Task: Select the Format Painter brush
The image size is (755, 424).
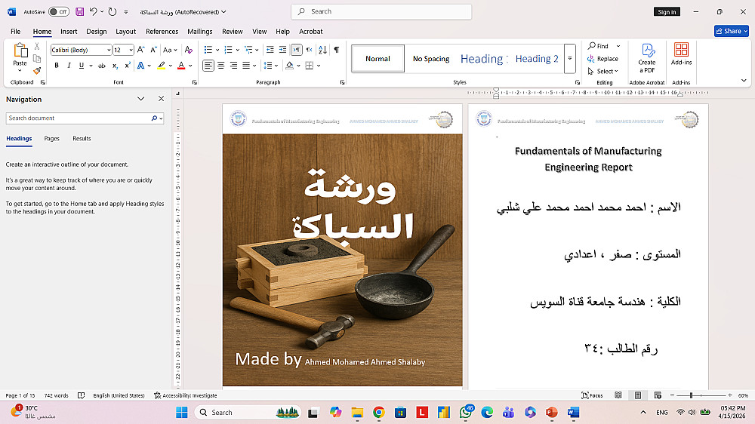Action: [37, 71]
